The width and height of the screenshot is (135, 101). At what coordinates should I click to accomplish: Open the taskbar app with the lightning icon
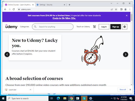coord(84,98)
